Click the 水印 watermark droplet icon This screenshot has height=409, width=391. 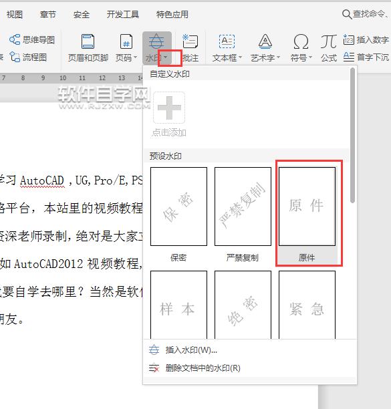(x=156, y=41)
